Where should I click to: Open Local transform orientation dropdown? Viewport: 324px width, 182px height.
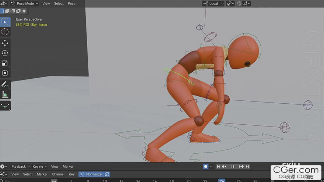213,4
